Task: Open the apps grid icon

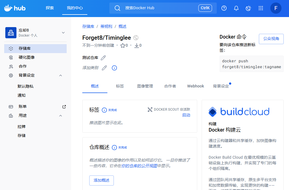Action: click(261, 8)
